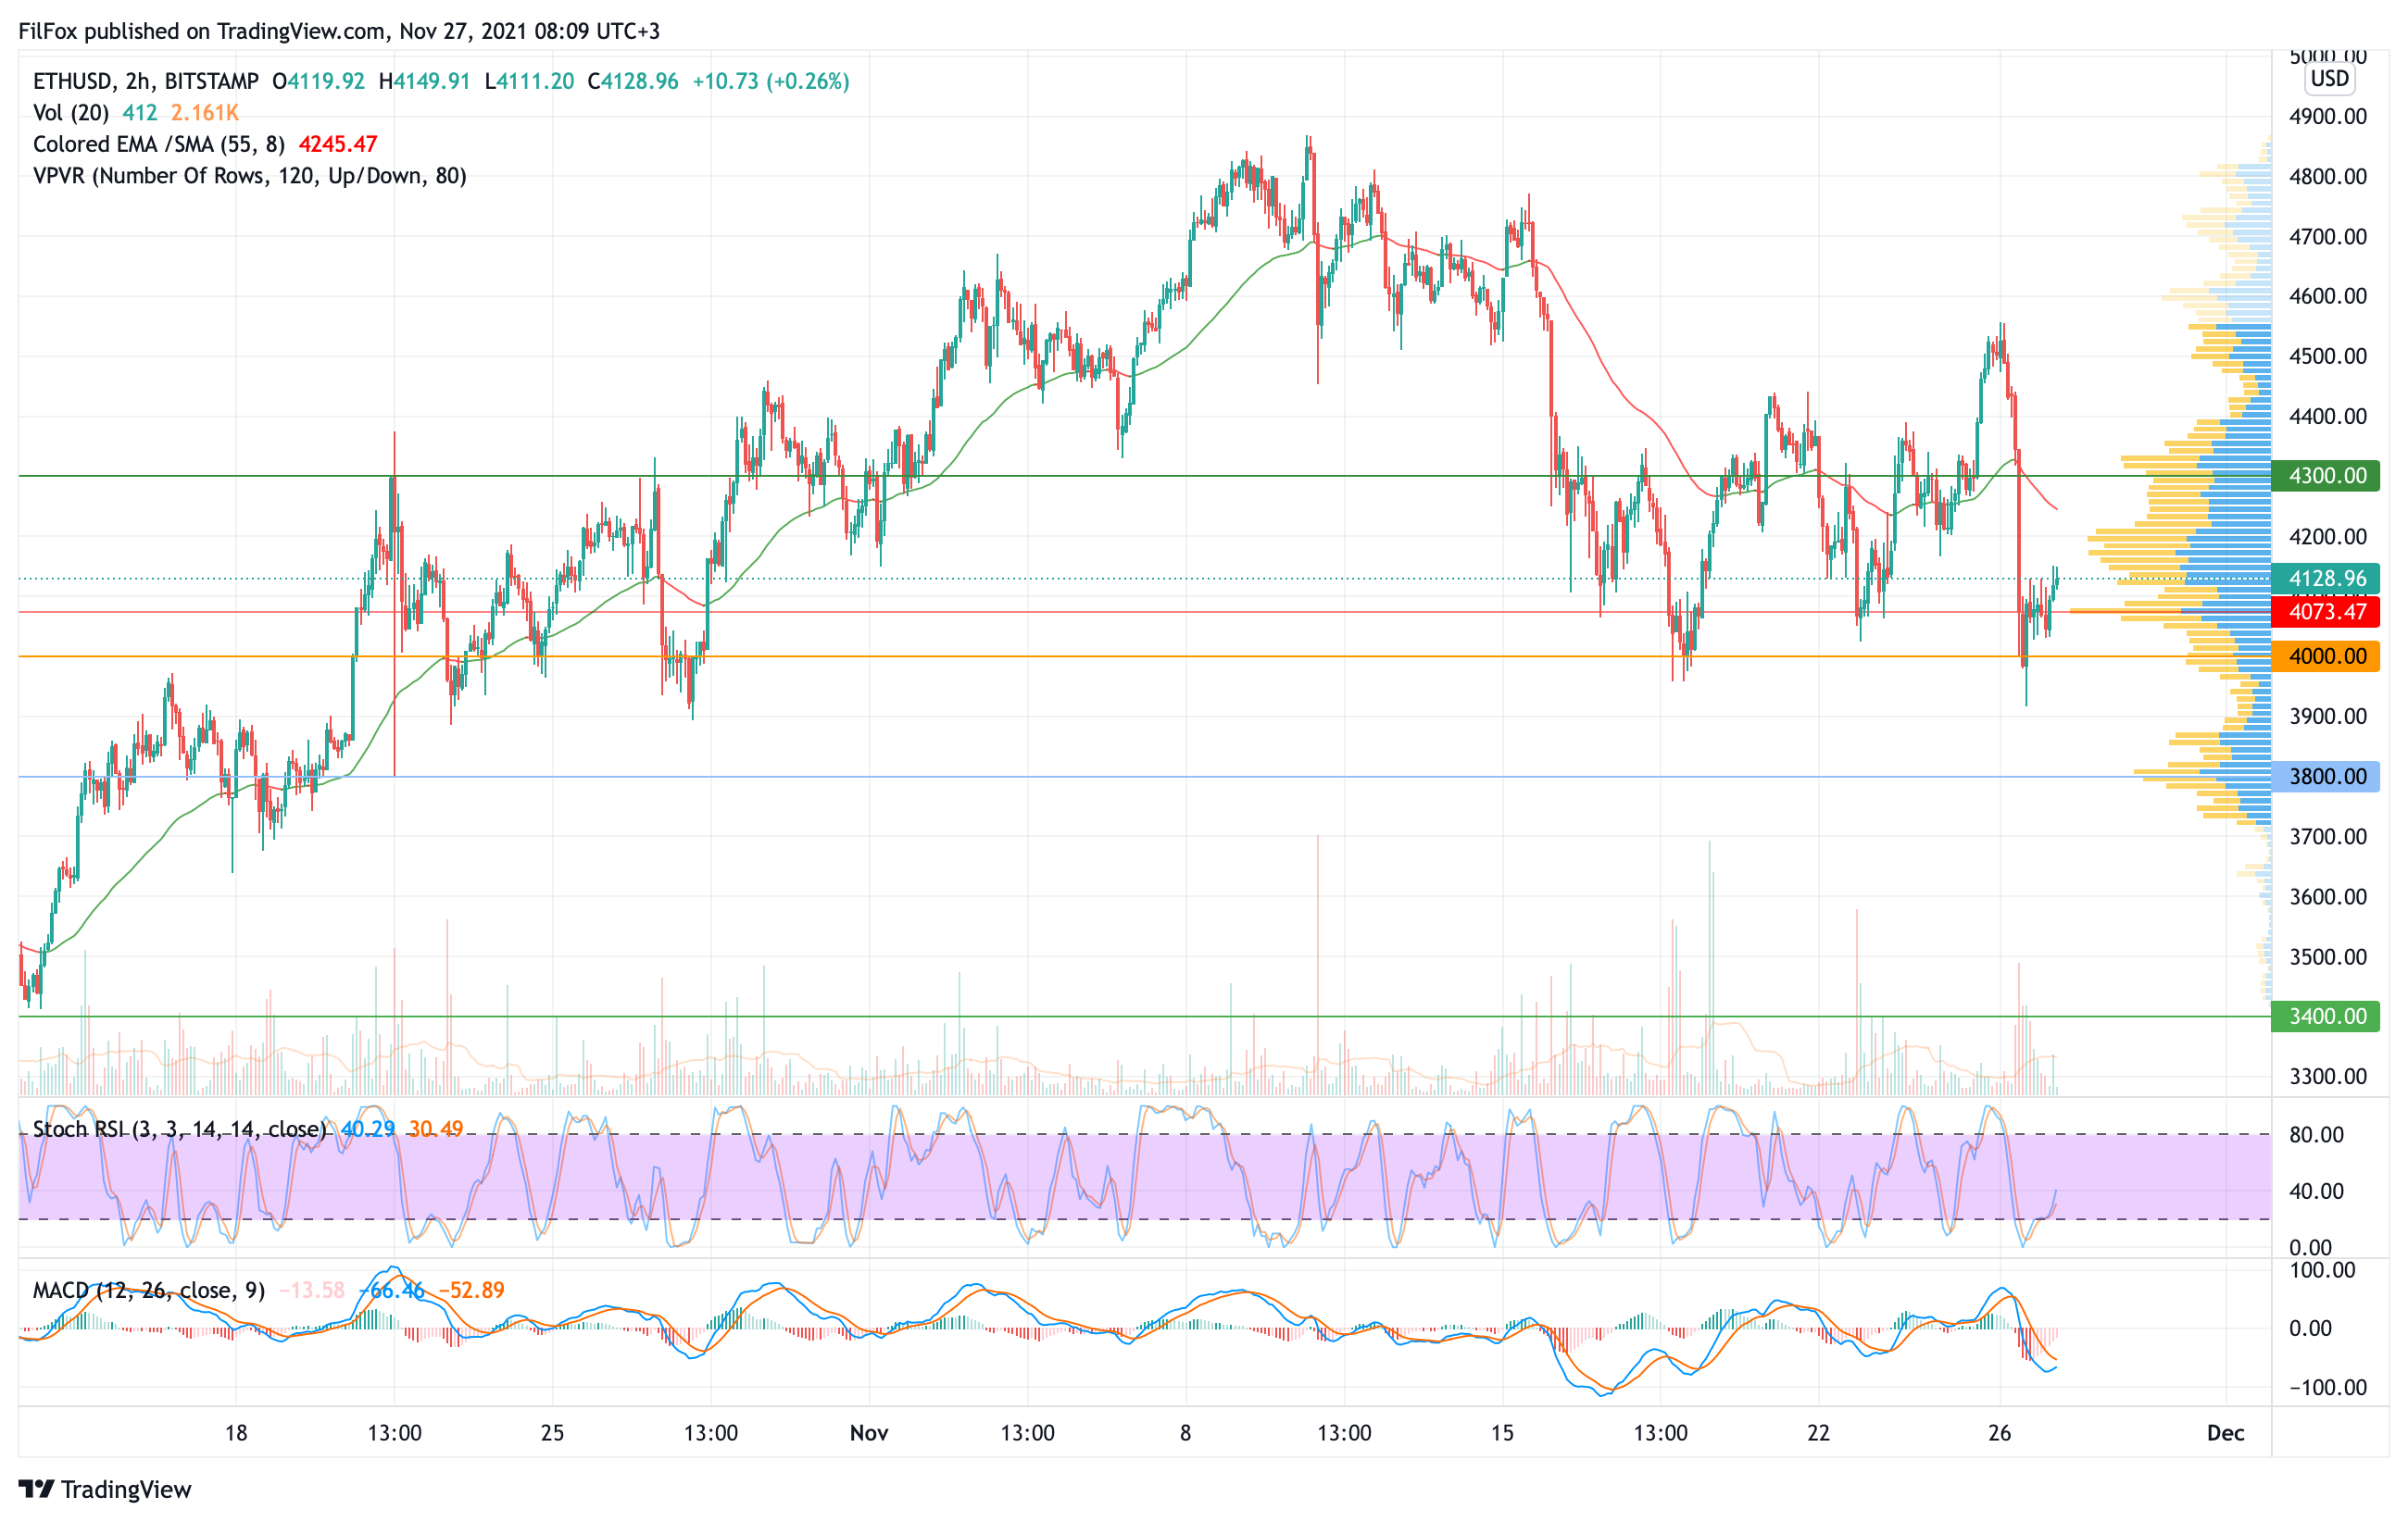Screen dimensions: 2408x1522
Task: Click the Dec label on time axis
Action: [2225, 1433]
